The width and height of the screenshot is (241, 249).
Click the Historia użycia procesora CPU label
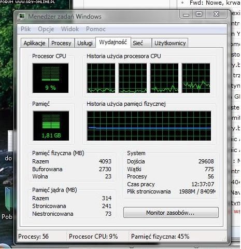coord(124,56)
